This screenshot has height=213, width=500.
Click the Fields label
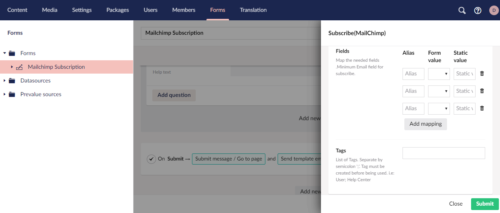pyautogui.click(x=342, y=51)
